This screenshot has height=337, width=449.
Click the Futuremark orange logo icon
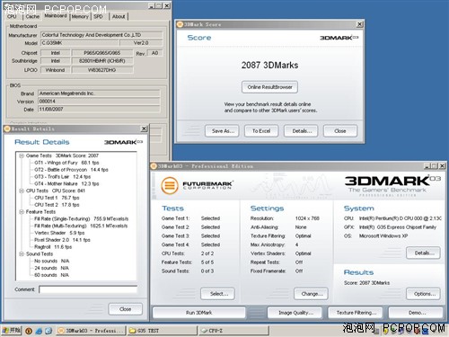(170, 185)
